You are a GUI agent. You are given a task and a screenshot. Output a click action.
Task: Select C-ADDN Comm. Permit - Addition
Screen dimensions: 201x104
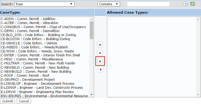(x=28, y=19)
